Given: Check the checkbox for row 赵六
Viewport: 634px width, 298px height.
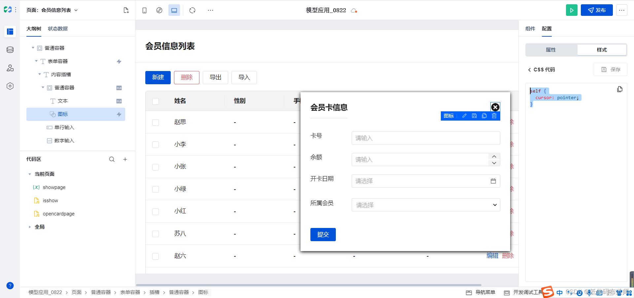Looking at the screenshot, I should (x=156, y=256).
